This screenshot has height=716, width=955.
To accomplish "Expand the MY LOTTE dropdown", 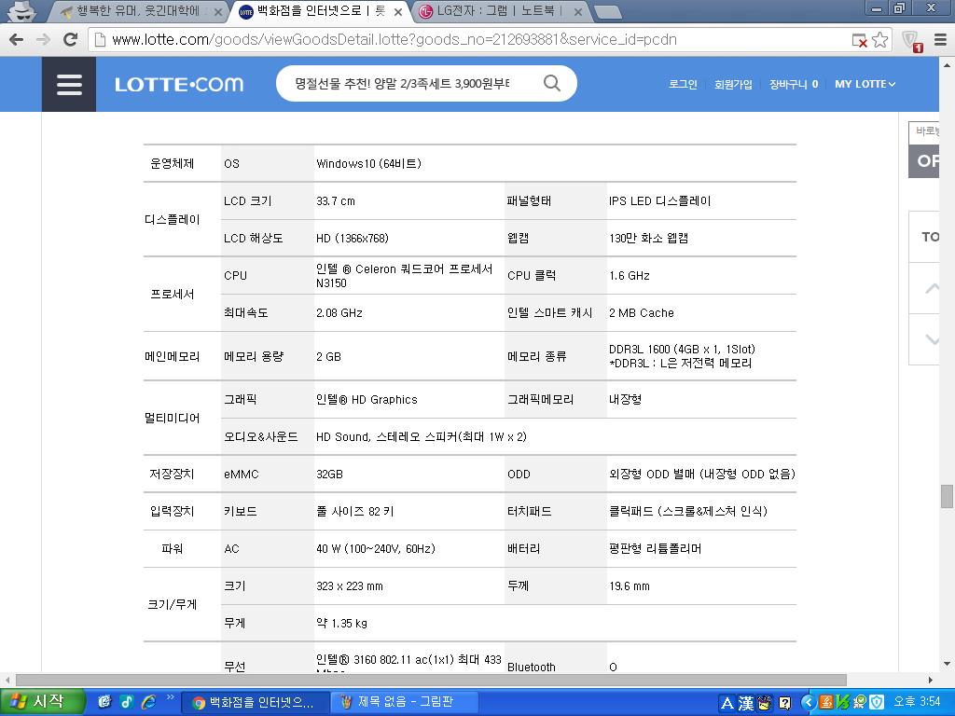I will [865, 84].
